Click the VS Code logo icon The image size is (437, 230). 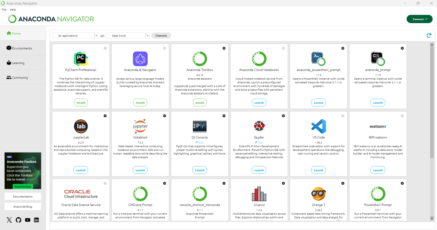point(318,126)
